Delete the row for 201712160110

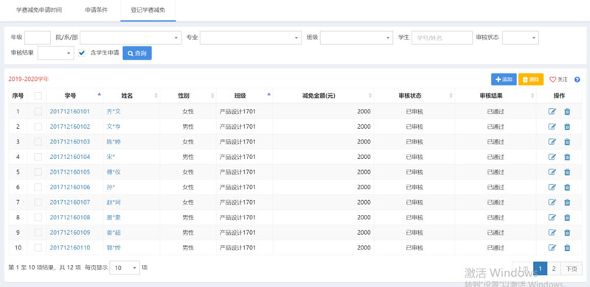(567, 247)
